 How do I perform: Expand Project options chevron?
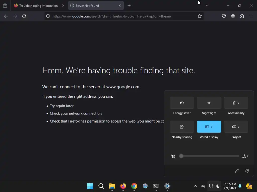tap(239, 127)
